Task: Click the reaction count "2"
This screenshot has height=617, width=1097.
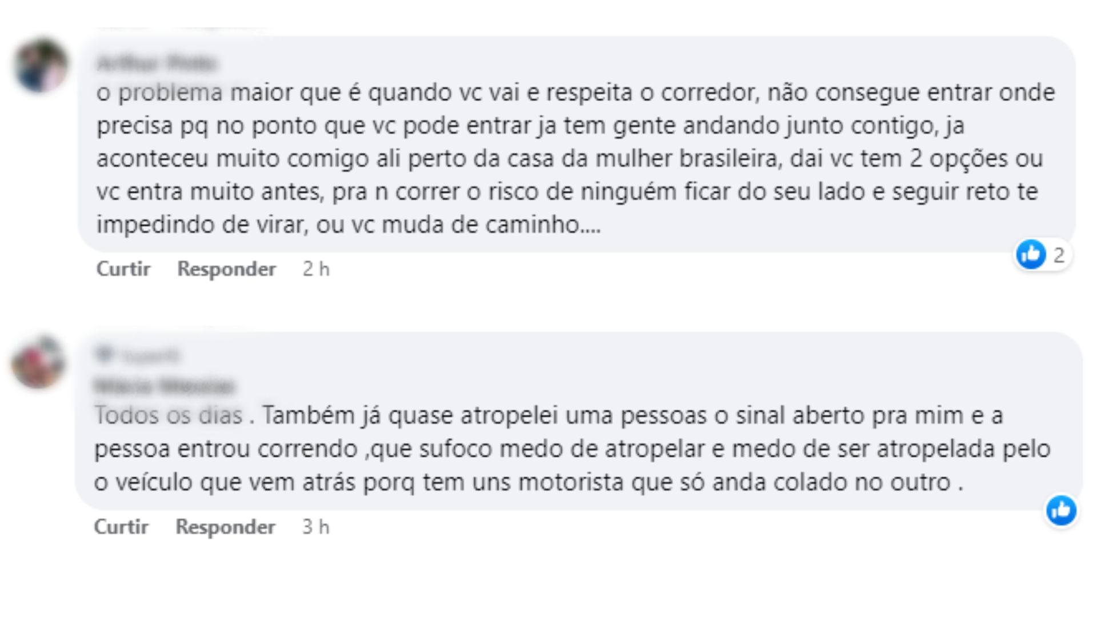Action: pyautogui.click(x=1059, y=255)
